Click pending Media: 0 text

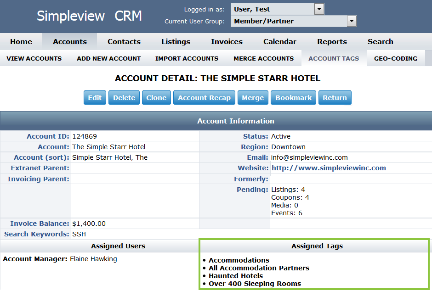point(284,205)
